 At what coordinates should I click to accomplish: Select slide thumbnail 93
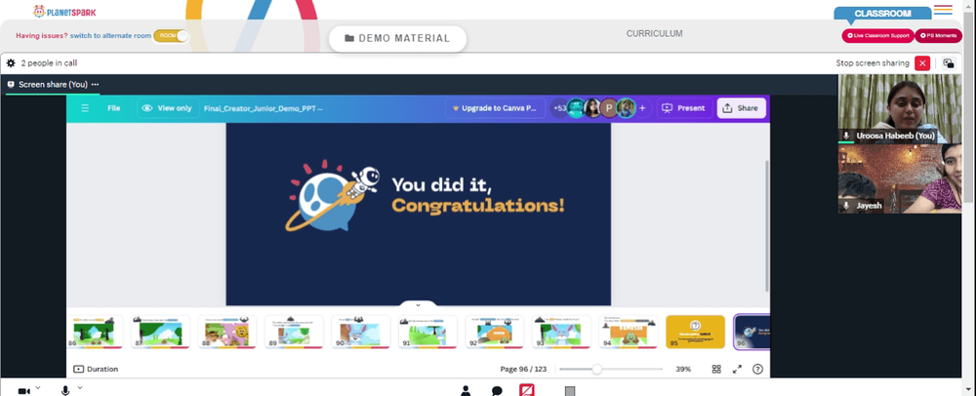[561, 332]
